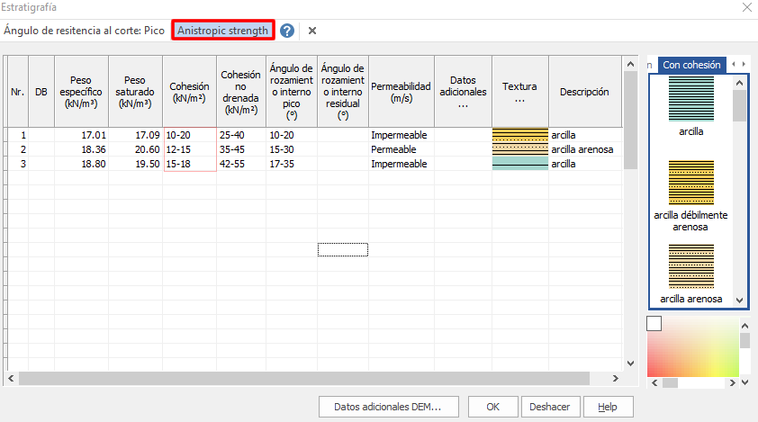Viewport: 758px width, 422px height.
Task: Click the dotted focused empty cell
Action: pos(343,249)
